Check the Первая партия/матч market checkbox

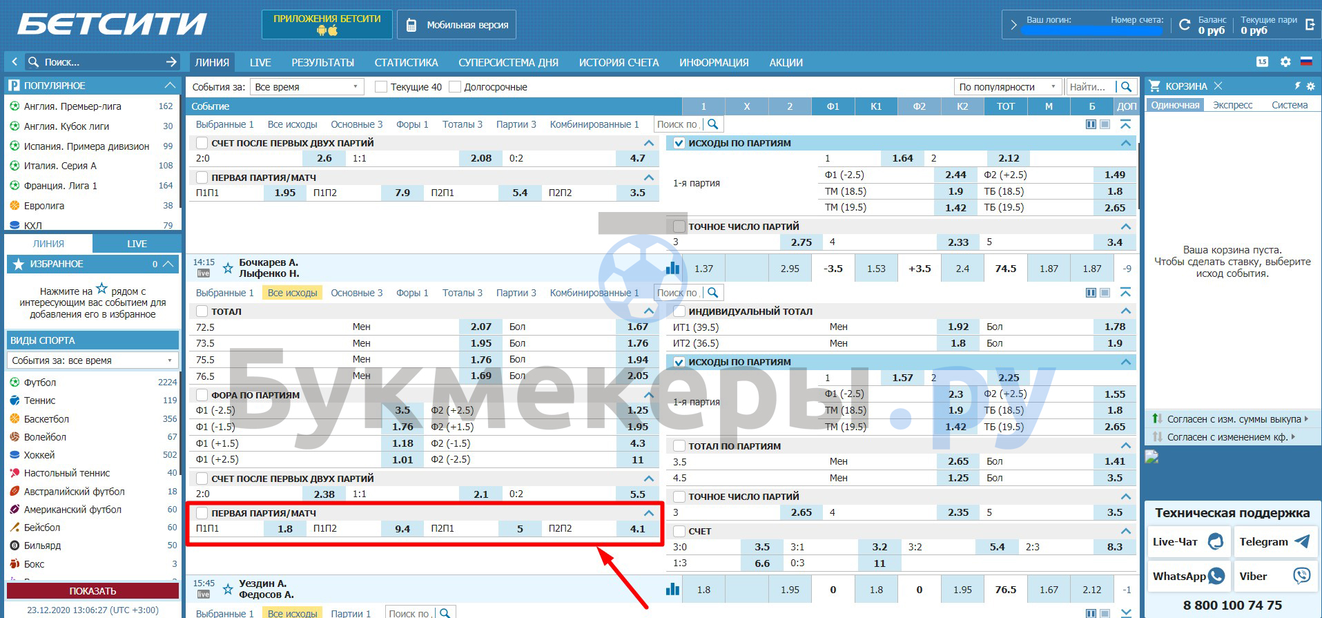(202, 513)
